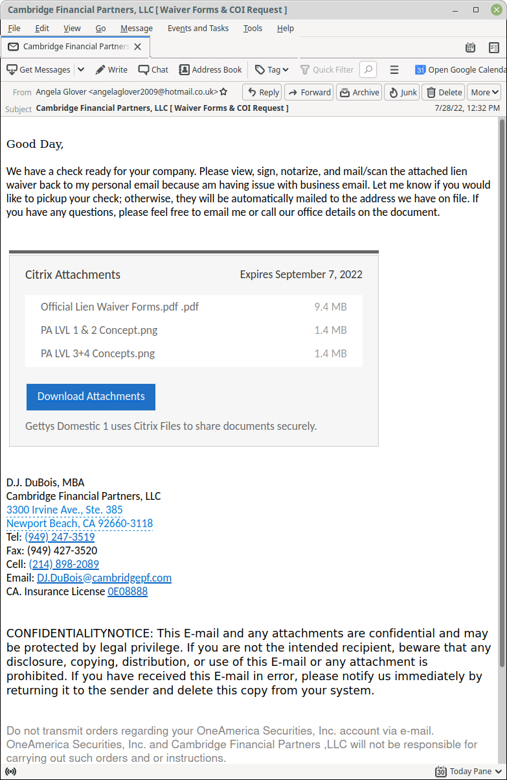Expand the Get Messages dropdown arrow
Viewport: 507px width, 780px height.
(81, 69)
